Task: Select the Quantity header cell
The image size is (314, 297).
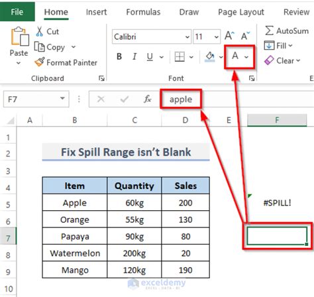Action: [134, 186]
